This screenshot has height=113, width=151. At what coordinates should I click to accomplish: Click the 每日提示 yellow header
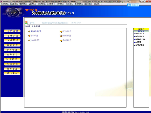click(141, 29)
